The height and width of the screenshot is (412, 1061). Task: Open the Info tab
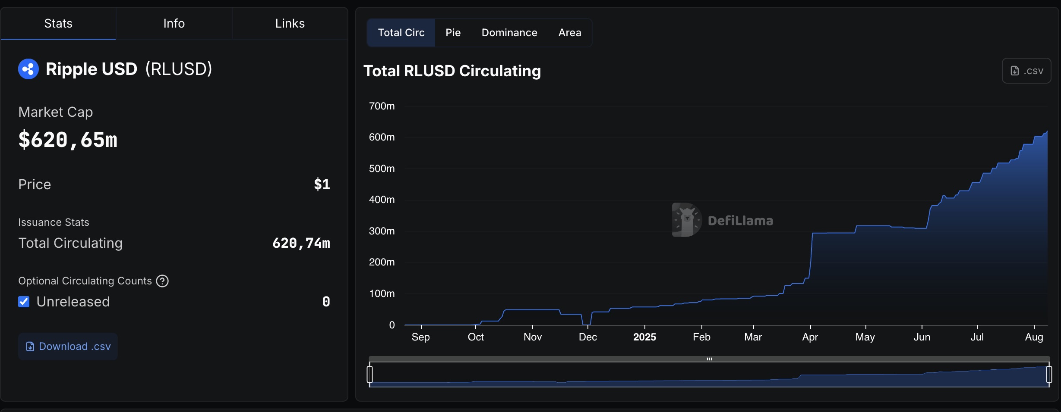(x=174, y=23)
